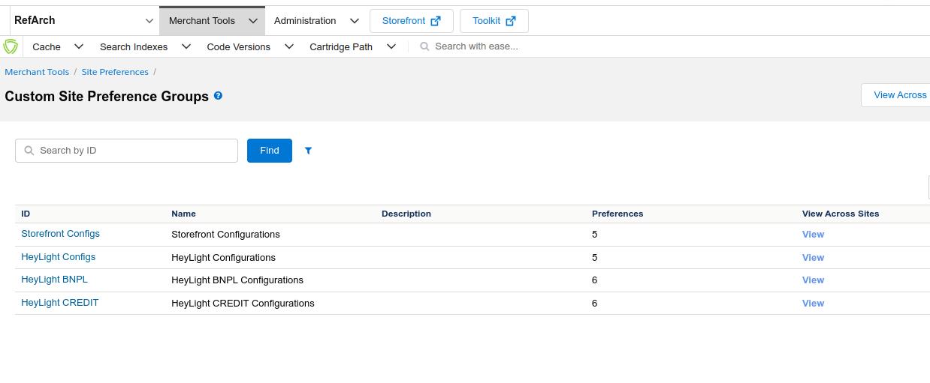Open the Merchant Tools menu
Image resolution: width=930 pixels, height=383 pixels.
pos(202,21)
